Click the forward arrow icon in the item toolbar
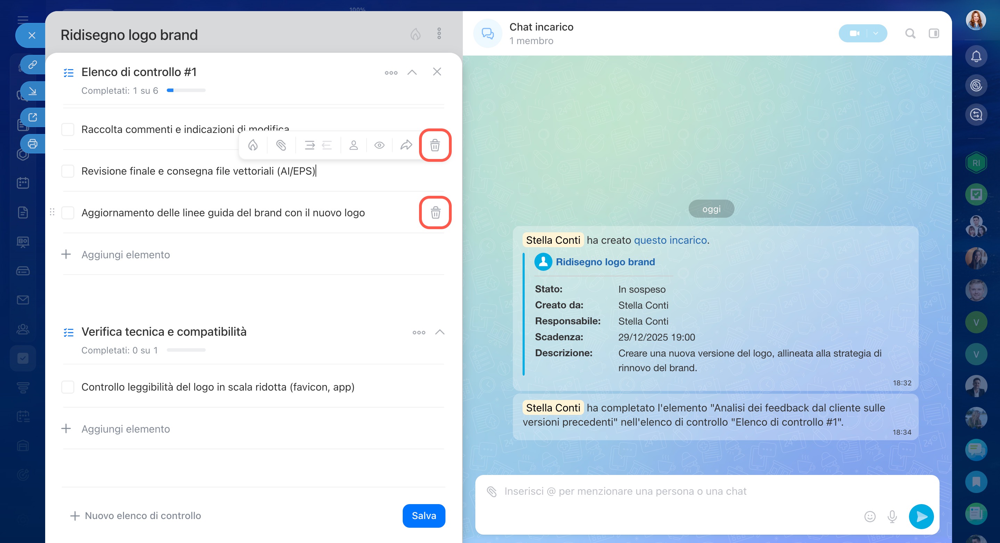Screen dimensions: 1000x543 click(x=406, y=145)
